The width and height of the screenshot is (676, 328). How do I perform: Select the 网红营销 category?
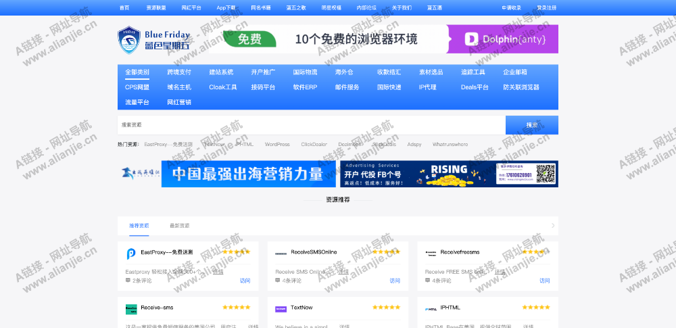pyautogui.click(x=179, y=102)
